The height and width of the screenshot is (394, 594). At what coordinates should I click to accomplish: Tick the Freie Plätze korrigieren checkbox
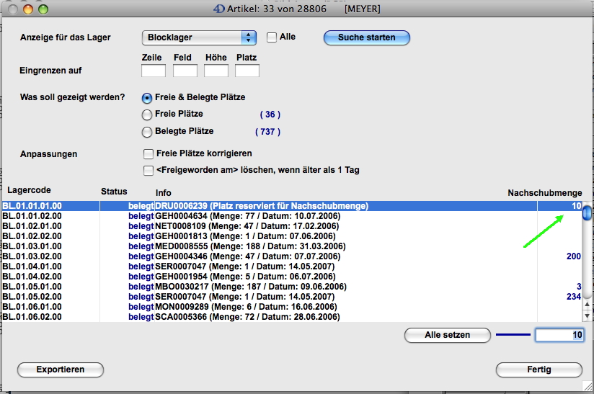148,153
